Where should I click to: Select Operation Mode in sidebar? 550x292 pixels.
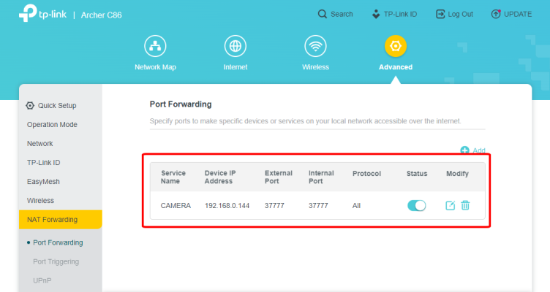[x=52, y=125]
